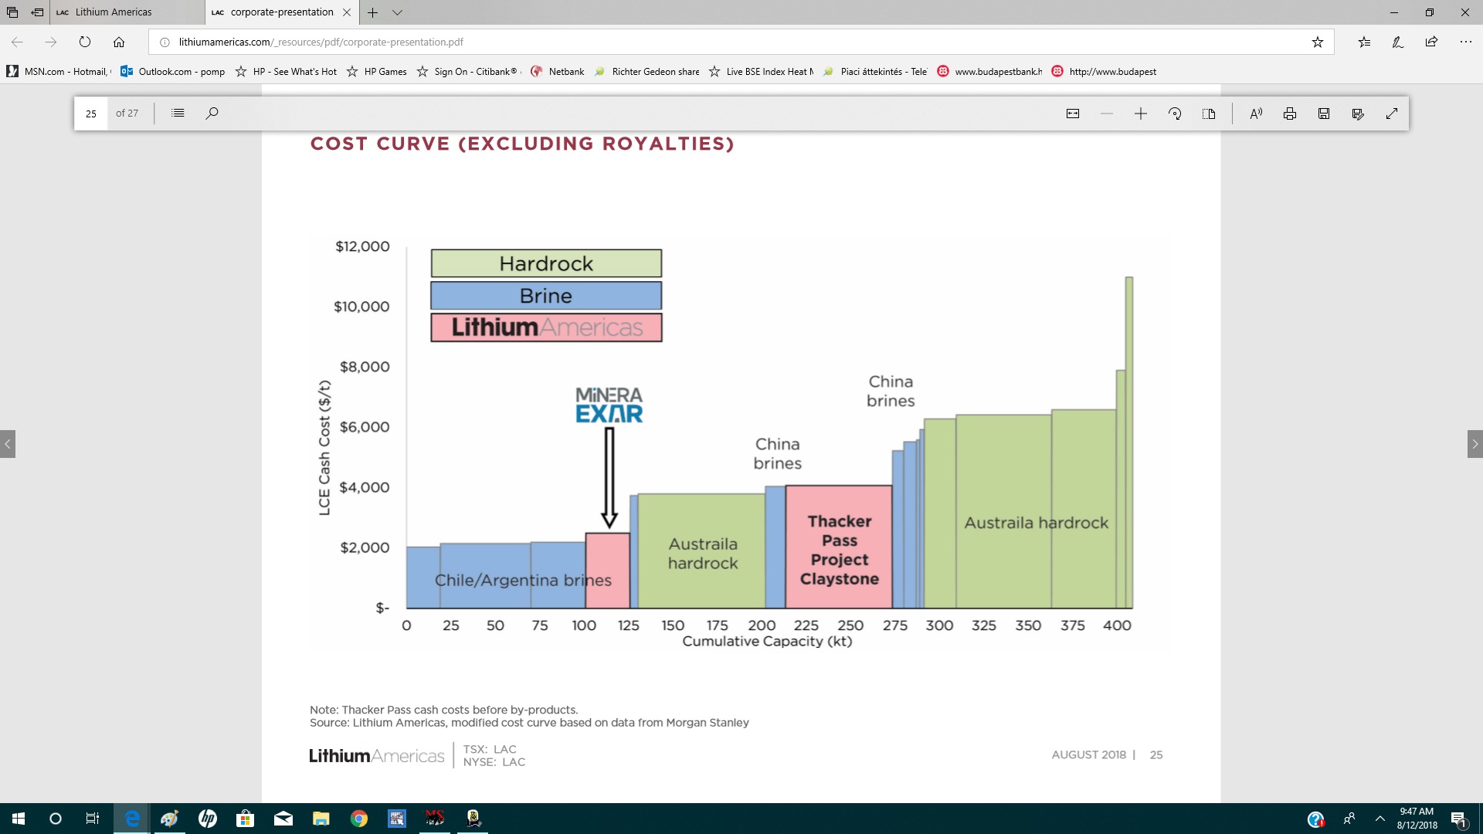The height and width of the screenshot is (834, 1483).
Task: Click the browser back arrow
Action: pyautogui.click(x=17, y=42)
